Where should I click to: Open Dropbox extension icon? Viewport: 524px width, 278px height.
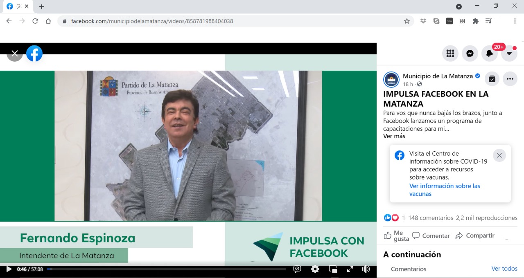(x=423, y=21)
